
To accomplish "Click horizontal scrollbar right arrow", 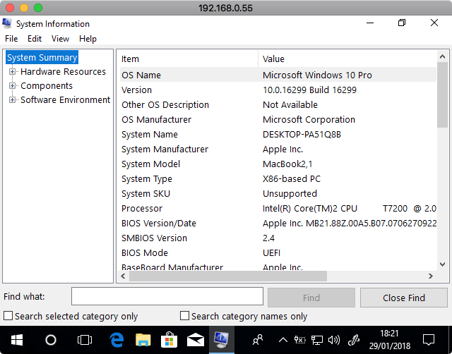I will coord(431,276).
